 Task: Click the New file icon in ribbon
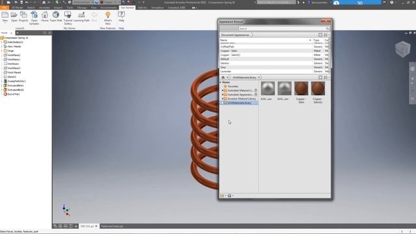(5, 15)
